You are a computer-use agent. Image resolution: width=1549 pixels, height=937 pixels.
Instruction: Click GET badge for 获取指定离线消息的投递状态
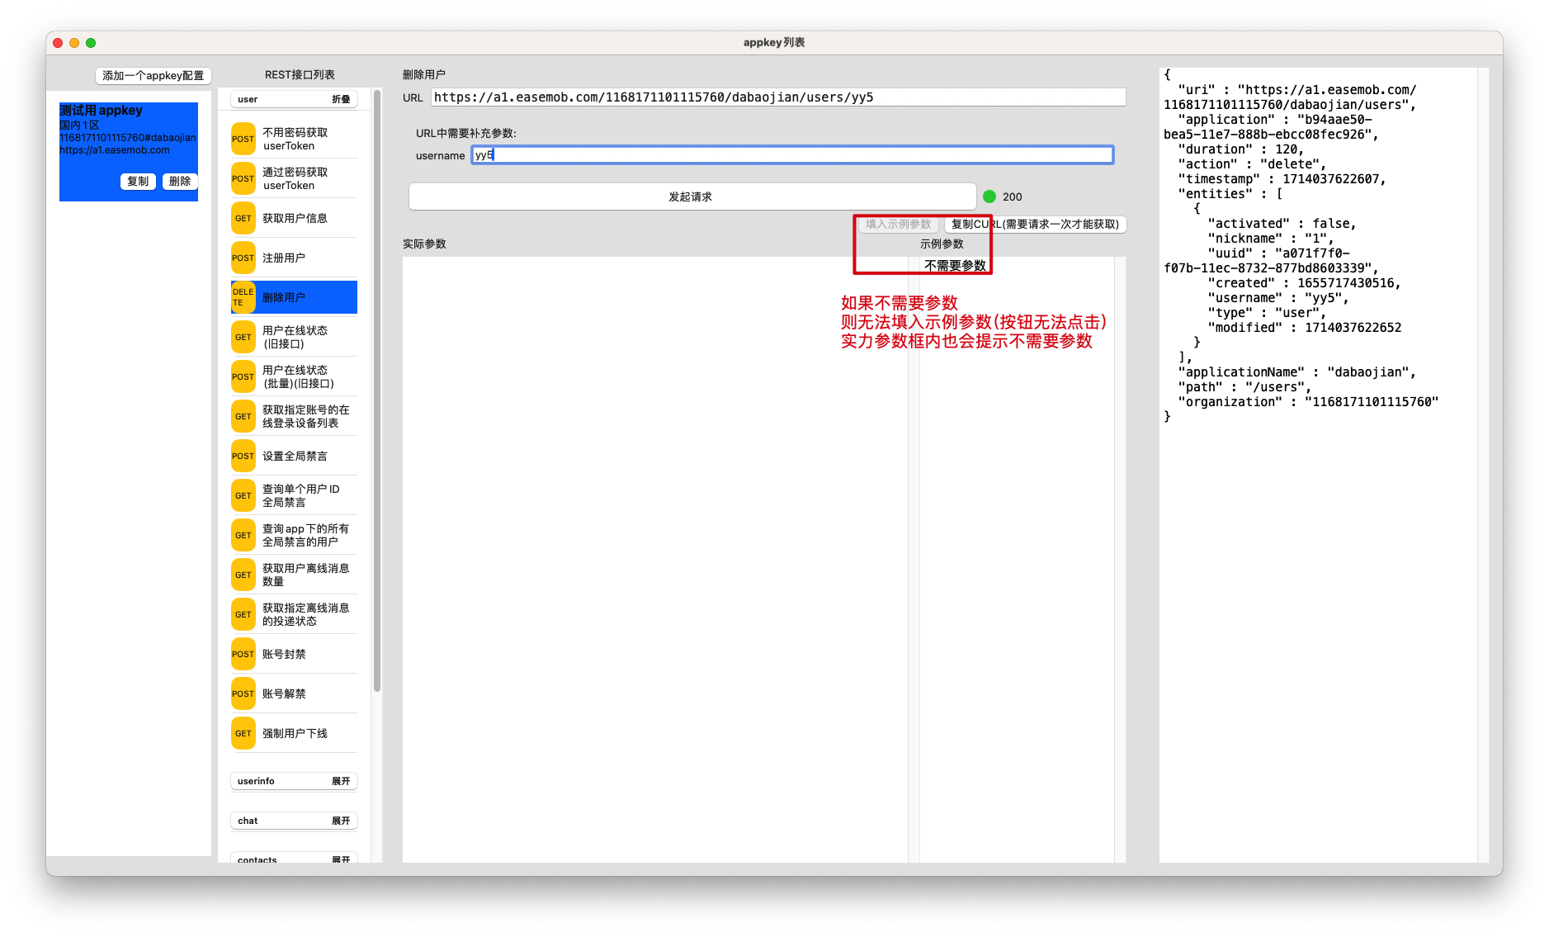[x=243, y=614]
